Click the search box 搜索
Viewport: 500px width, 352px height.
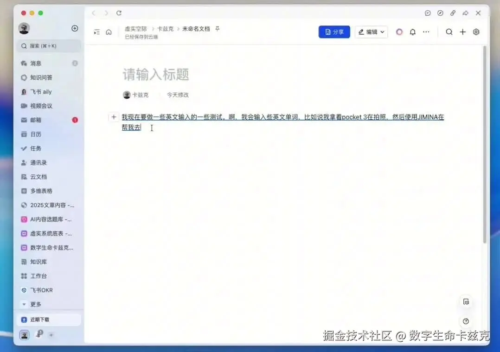click(48, 46)
